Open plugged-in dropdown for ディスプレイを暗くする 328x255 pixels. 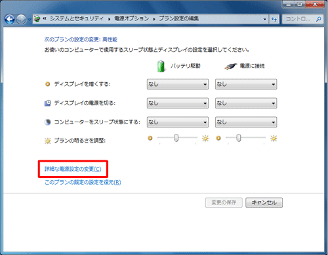click(x=246, y=84)
